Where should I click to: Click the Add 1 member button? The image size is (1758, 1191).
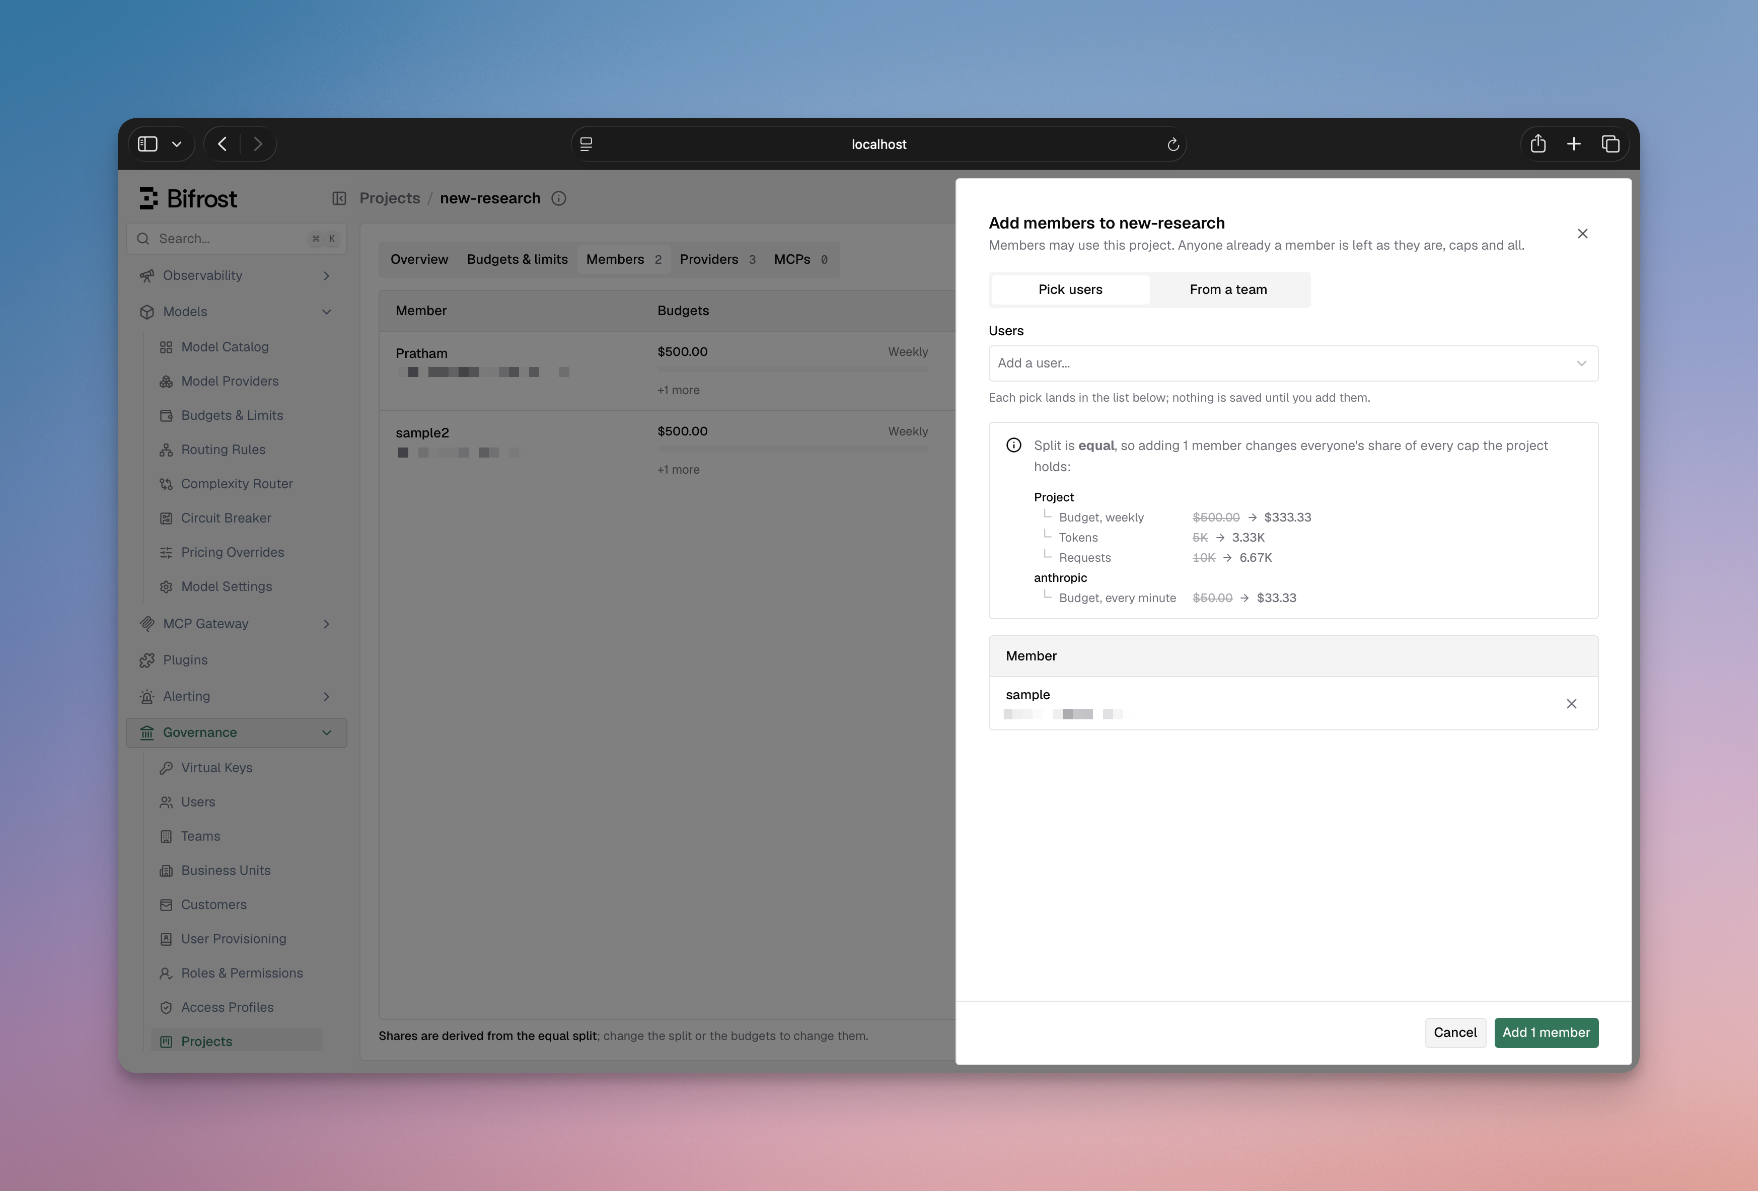coord(1546,1033)
